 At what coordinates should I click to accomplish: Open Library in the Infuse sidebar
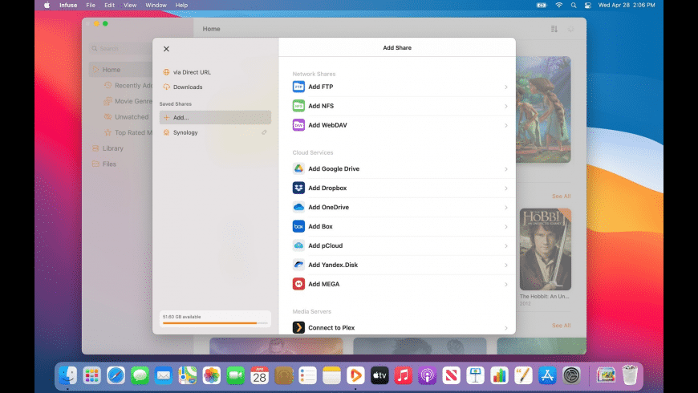[112, 148]
